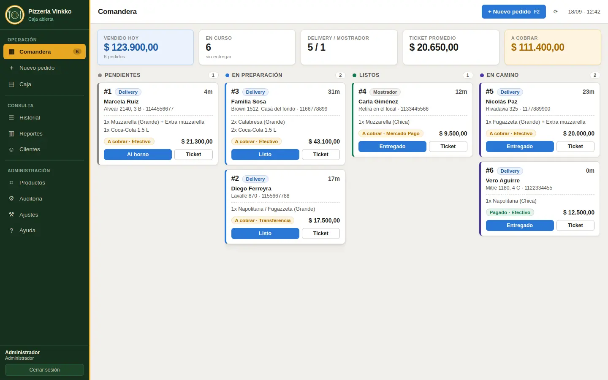This screenshot has width=608, height=380.
Task: Click the Historial list icon
Action: 11,118
